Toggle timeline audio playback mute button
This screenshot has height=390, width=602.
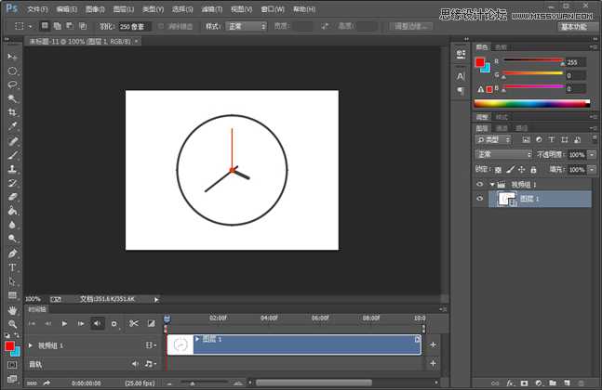tap(98, 324)
